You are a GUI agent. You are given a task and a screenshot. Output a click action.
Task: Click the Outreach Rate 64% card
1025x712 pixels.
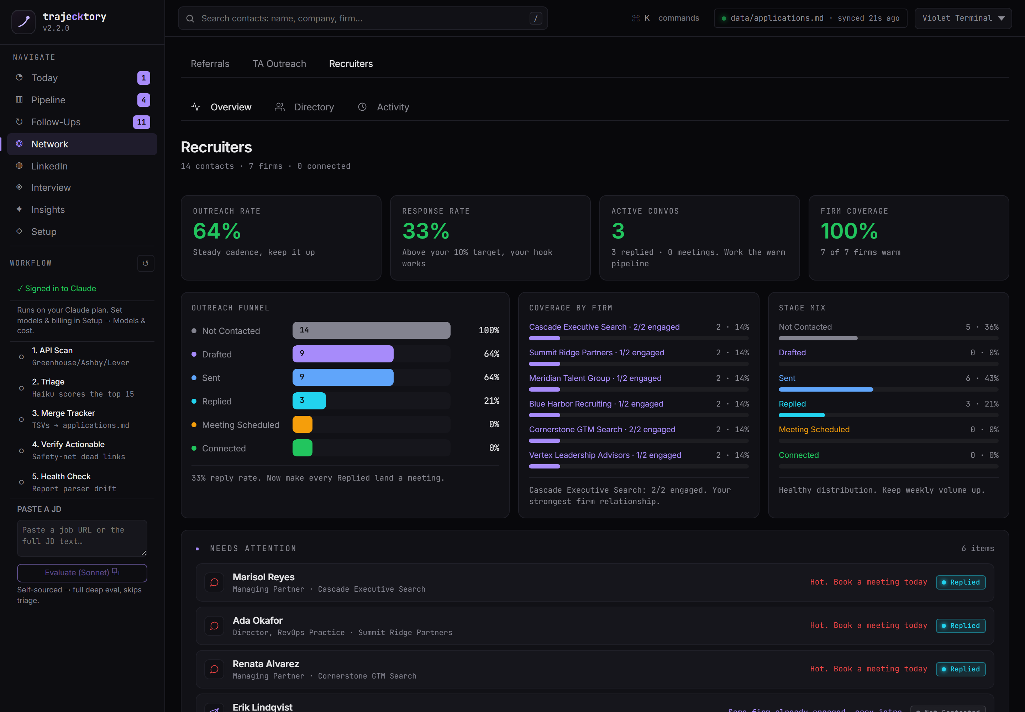(x=281, y=238)
